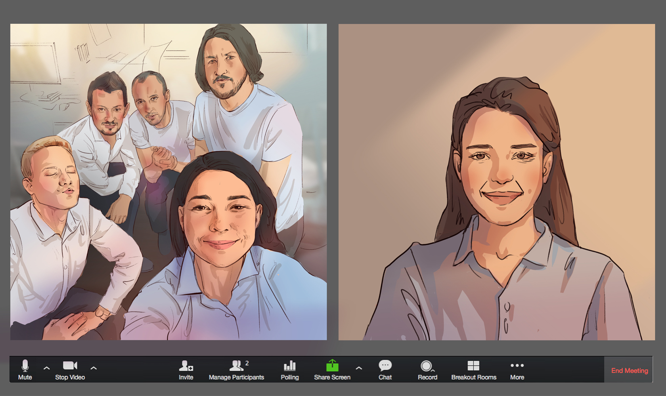The height and width of the screenshot is (396, 666).
Task: Open the More three-dots menu
Action: (x=517, y=366)
